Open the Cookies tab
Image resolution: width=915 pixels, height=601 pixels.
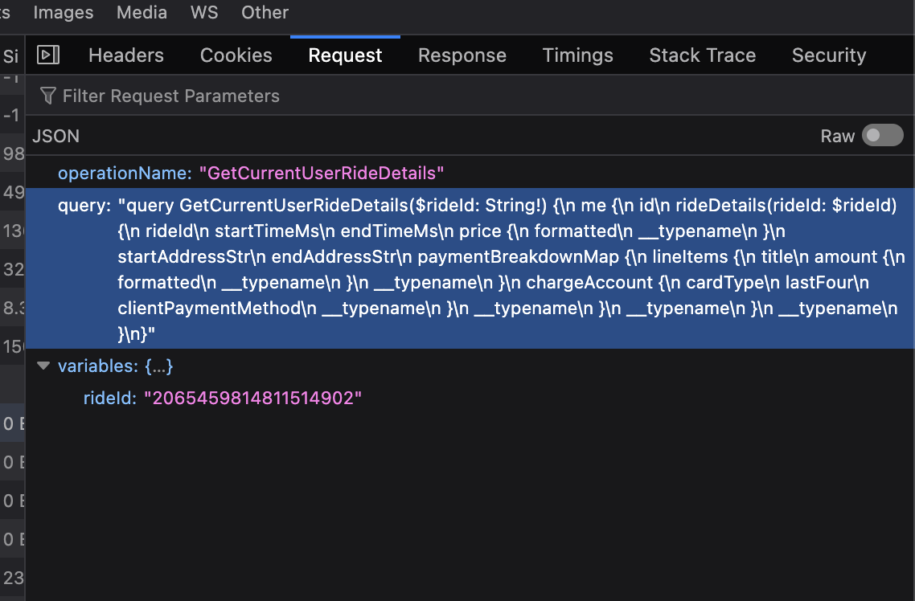coord(236,55)
